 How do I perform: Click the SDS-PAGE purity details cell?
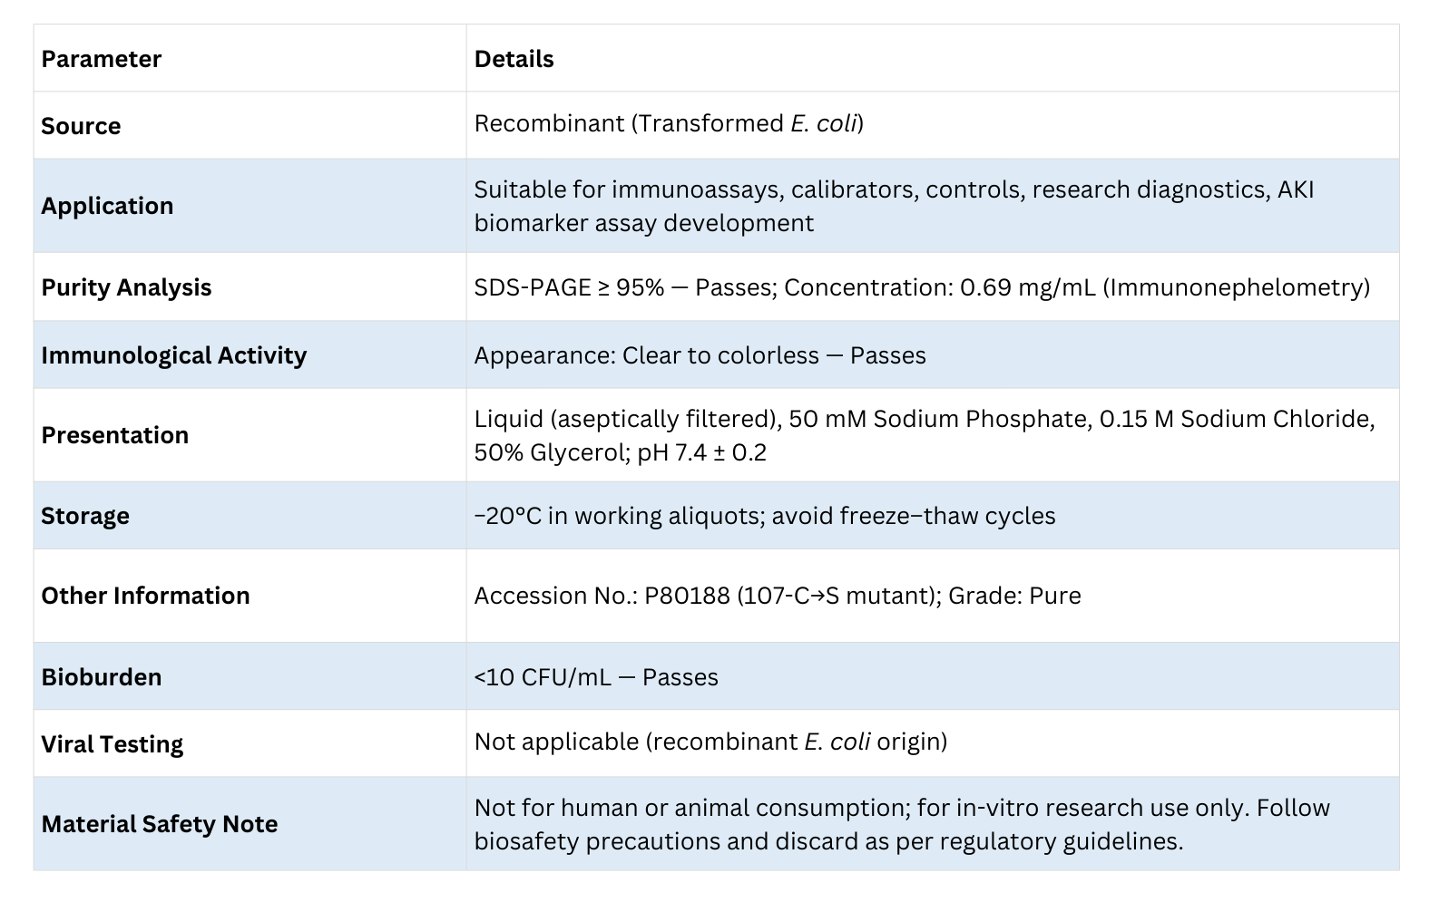click(x=921, y=287)
